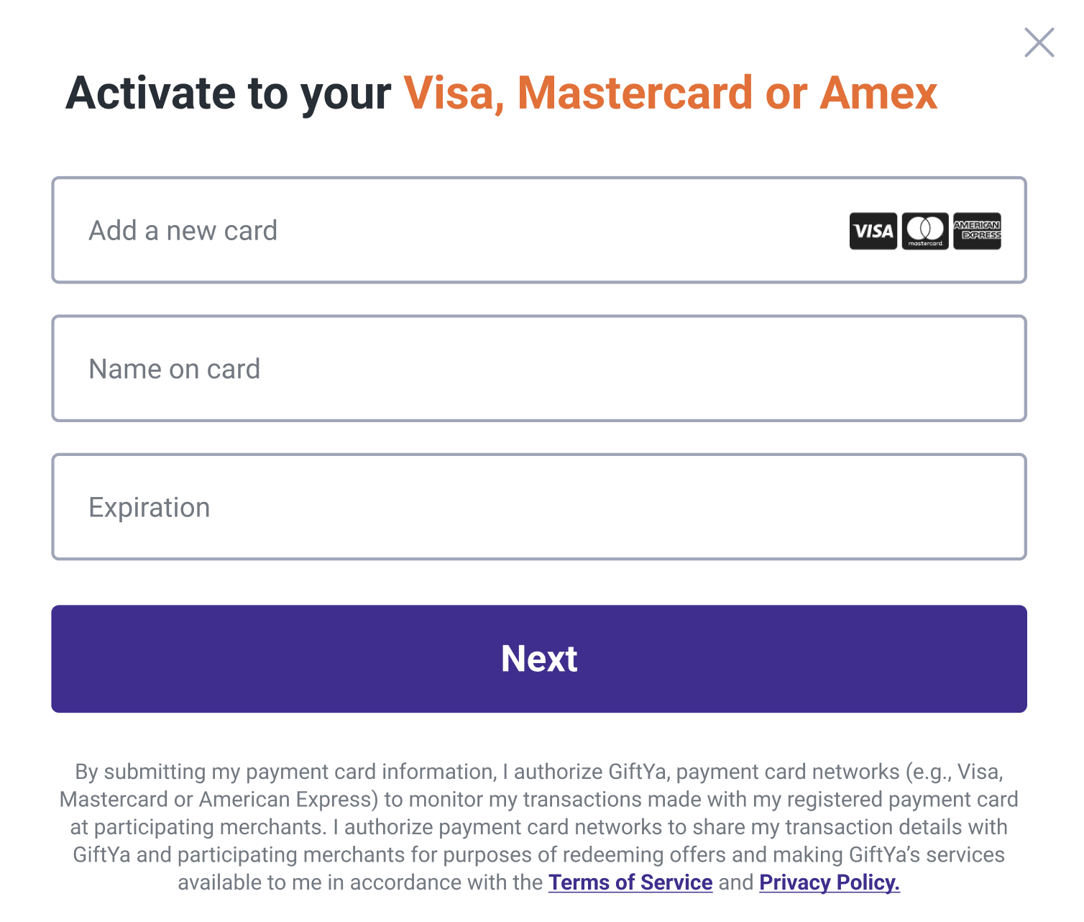The image size is (1084, 922).
Task: Click the Mastercard logo icon
Action: (x=925, y=231)
